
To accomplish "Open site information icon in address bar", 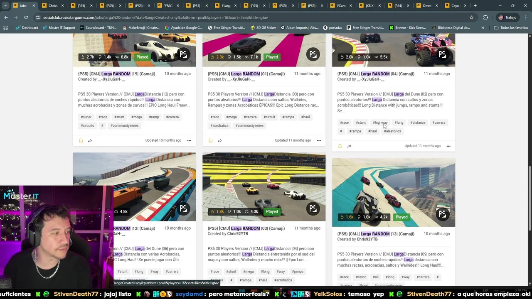I will (x=38, y=17).
